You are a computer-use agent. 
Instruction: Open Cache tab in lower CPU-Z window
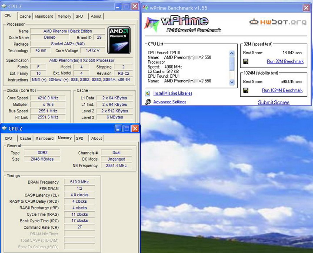click(26, 138)
